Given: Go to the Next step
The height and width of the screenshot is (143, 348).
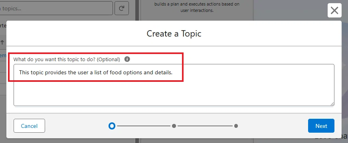Looking at the screenshot, I should pos(321,126).
